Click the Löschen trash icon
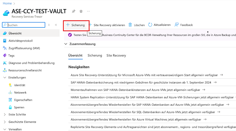This screenshot has height=131, width=236. pos(130,25)
